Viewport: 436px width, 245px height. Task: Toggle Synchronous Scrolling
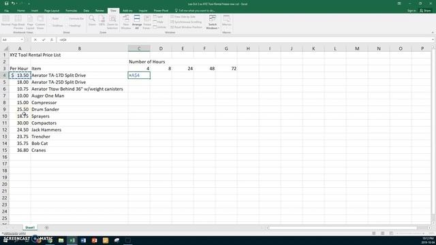(186, 22)
